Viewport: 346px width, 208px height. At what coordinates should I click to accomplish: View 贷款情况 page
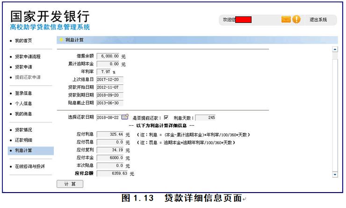pos(23,129)
